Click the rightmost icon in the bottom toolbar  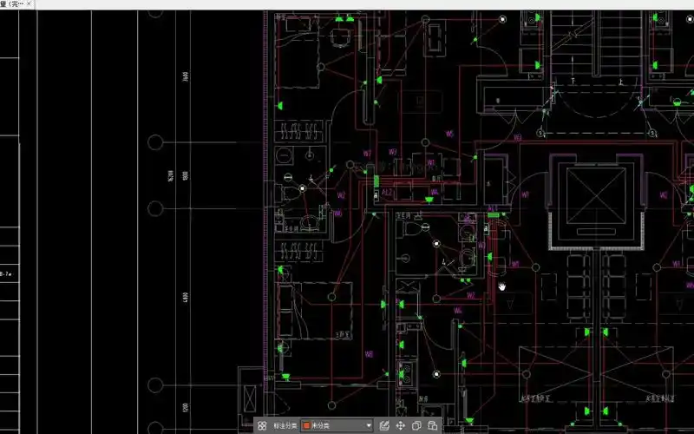pos(432,425)
